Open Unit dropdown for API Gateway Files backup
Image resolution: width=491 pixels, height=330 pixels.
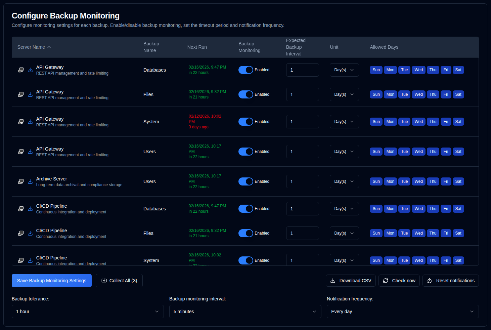(x=344, y=94)
